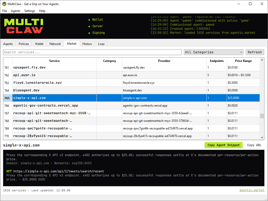This screenshot has height=201, width=268.
Task: Click the Domain and Networks line in details
Action: coord(49,163)
